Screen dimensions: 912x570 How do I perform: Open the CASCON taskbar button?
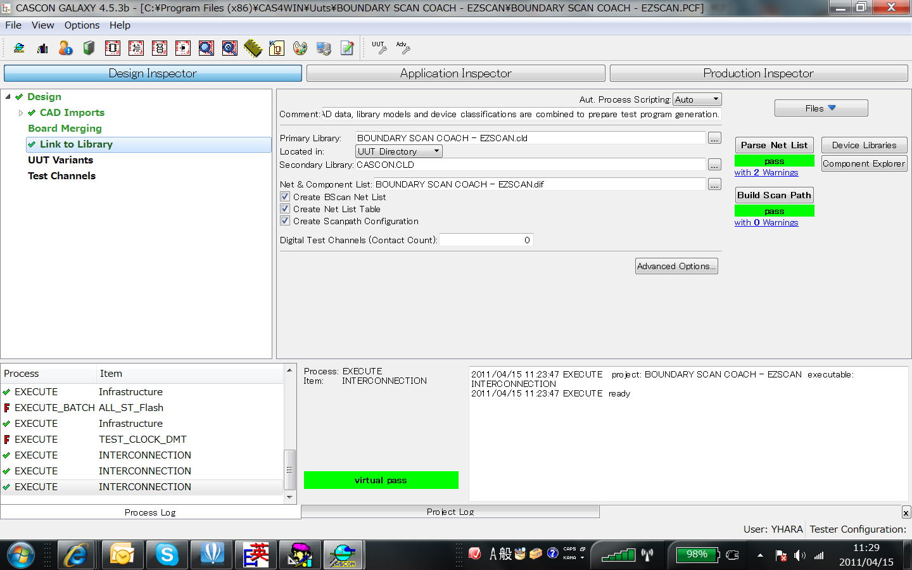tap(344, 555)
